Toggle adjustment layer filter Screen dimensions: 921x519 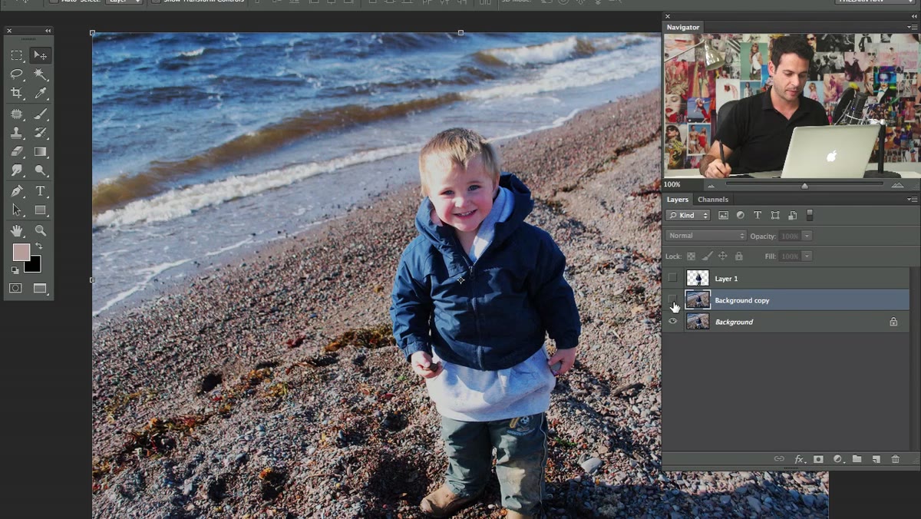click(x=741, y=216)
